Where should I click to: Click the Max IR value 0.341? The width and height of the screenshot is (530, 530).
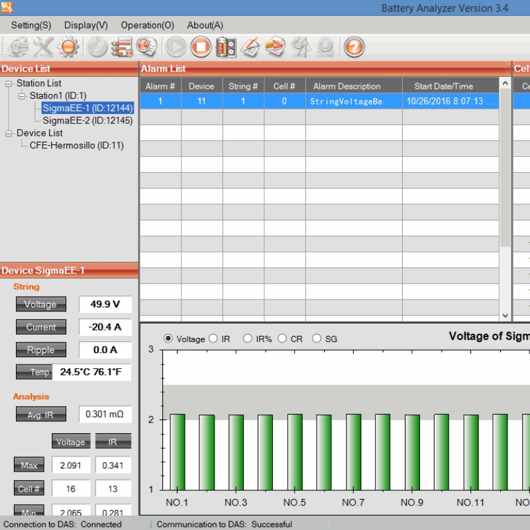[x=113, y=465]
